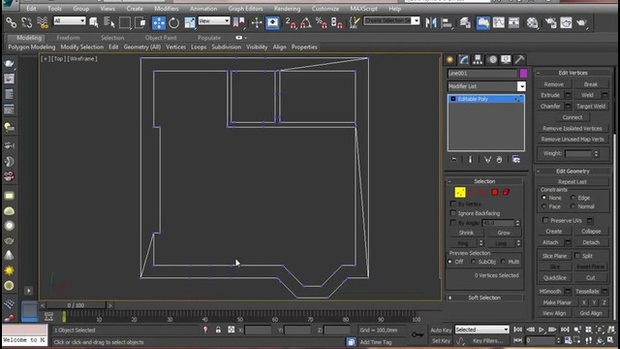Image resolution: width=620 pixels, height=349 pixels.
Task: Switch to the Freeform ribbon tab
Action: [x=68, y=38]
